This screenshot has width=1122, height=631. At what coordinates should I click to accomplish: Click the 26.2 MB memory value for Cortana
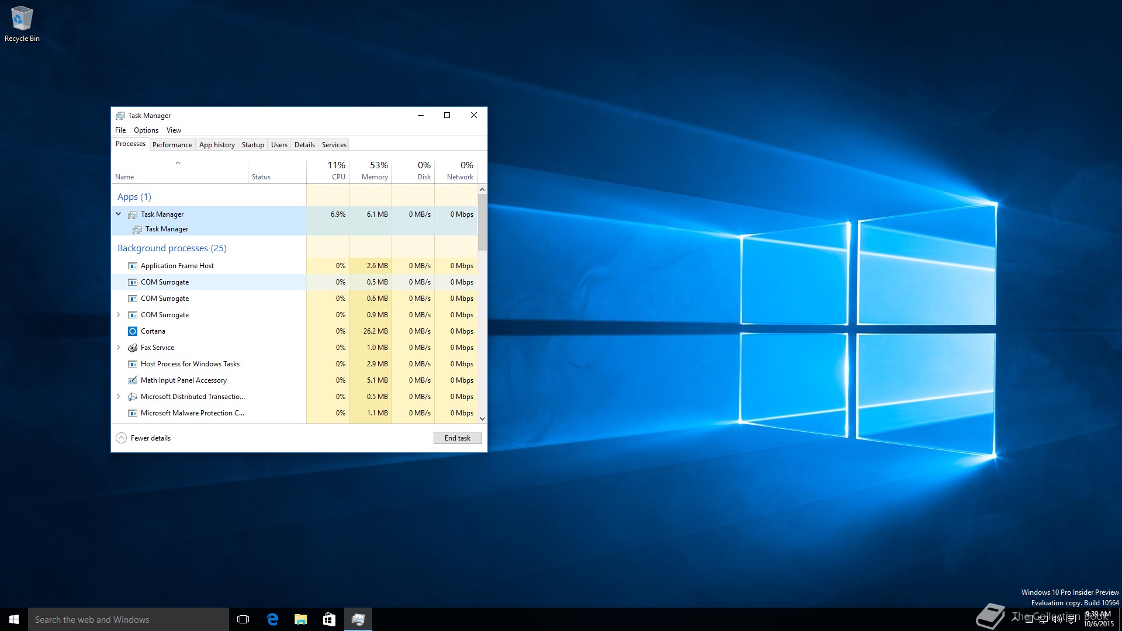(376, 331)
